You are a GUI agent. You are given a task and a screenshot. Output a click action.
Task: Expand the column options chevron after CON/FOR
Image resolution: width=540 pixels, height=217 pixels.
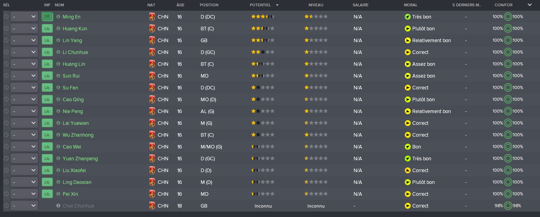529,5
